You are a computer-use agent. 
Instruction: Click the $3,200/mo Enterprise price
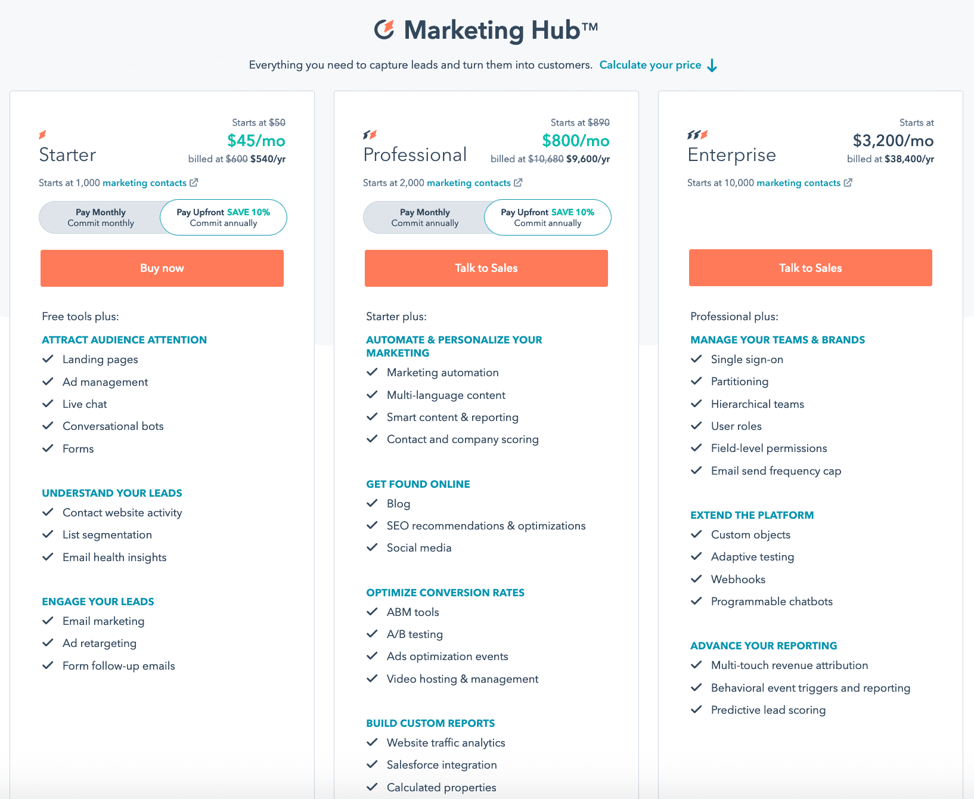coord(894,141)
